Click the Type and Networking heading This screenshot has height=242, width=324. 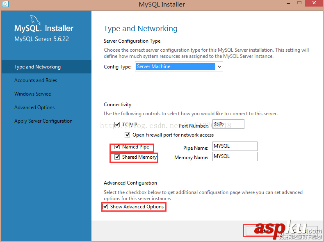coord(141,29)
